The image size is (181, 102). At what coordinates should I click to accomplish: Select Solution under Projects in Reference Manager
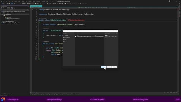66,35
